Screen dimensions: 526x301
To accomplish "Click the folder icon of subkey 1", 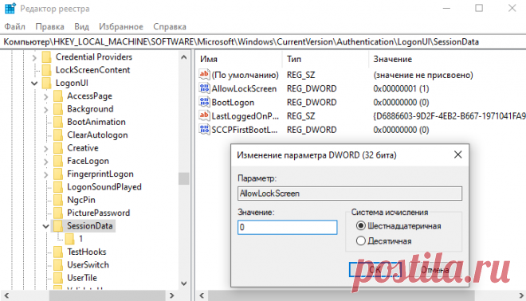I will [70, 239].
